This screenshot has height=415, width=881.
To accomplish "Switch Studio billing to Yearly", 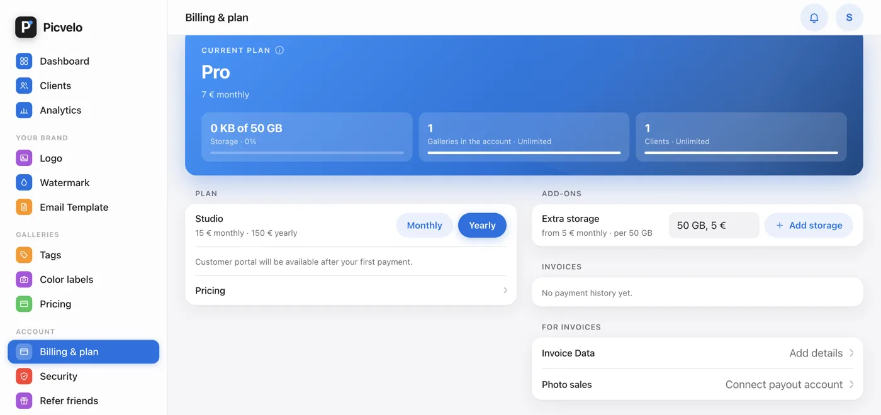I will coord(482,225).
